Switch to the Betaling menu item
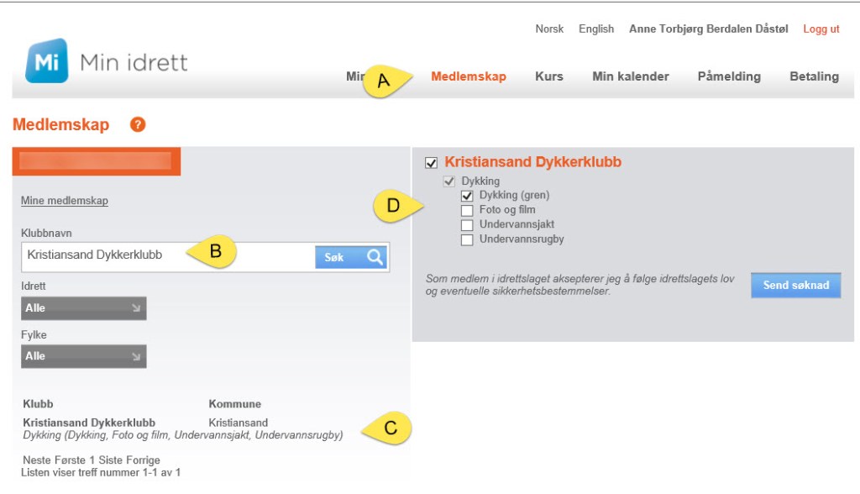Image resolution: width=860 pixels, height=494 pixels. (814, 76)
